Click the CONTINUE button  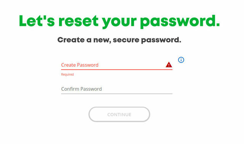[119, 114]
